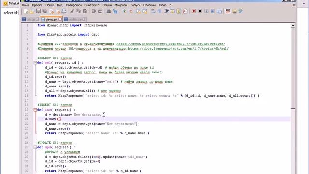The height and width of the screenshot is (174, 309).
Task: Toggle synchronized horizontal scrolling
Action: coord(145,11)
